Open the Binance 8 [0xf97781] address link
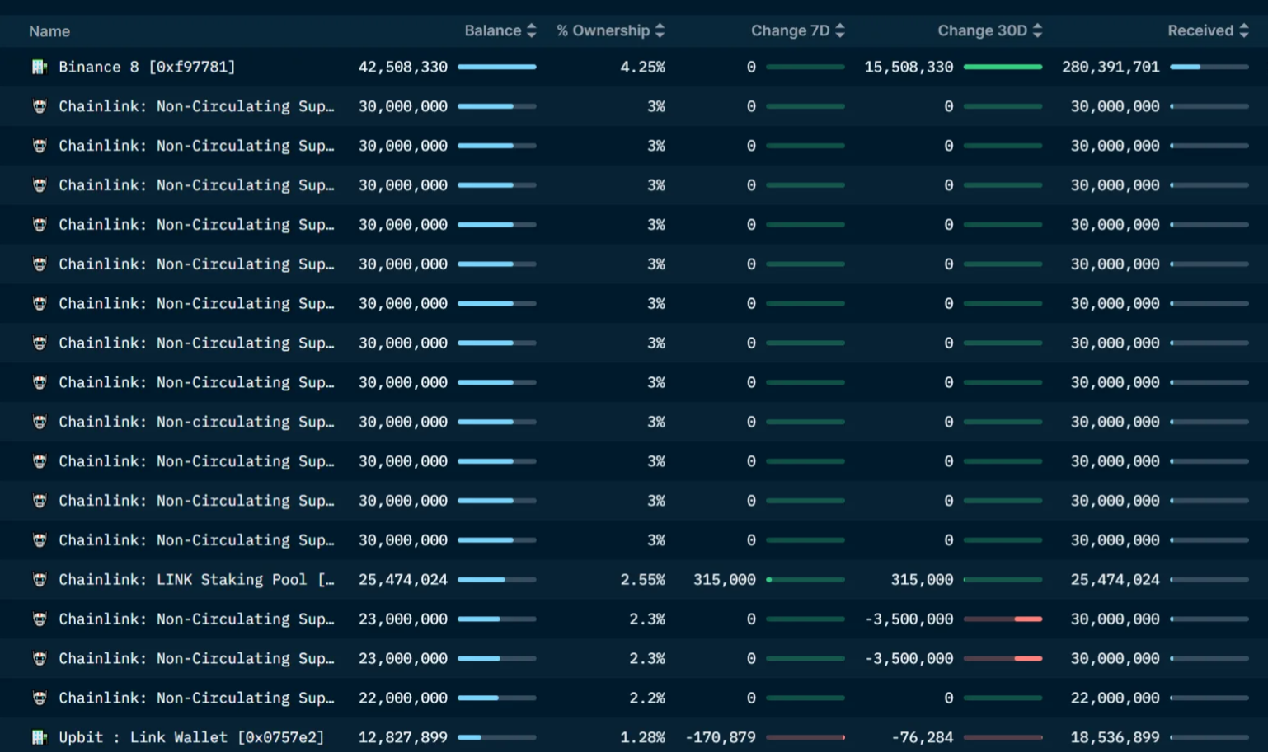 147,67
